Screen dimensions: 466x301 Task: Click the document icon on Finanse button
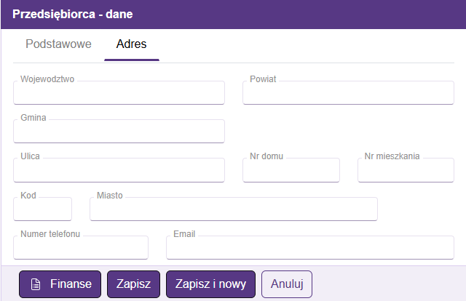point(35,284)
